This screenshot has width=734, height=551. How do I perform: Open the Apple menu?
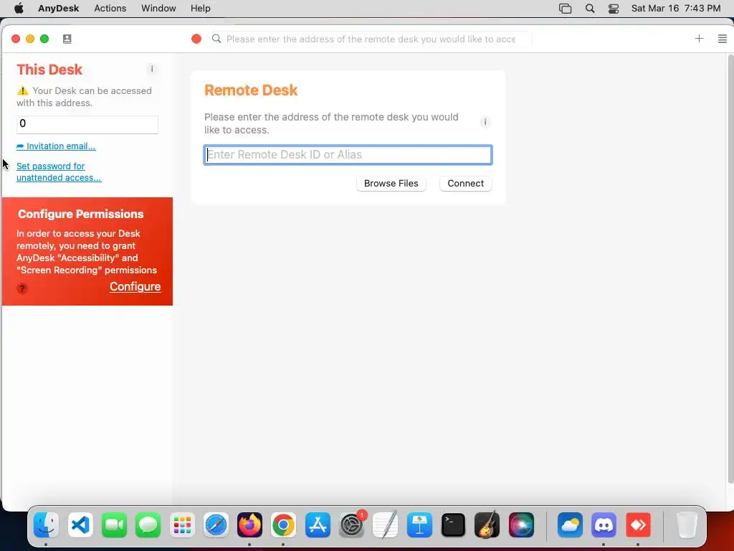19,9
